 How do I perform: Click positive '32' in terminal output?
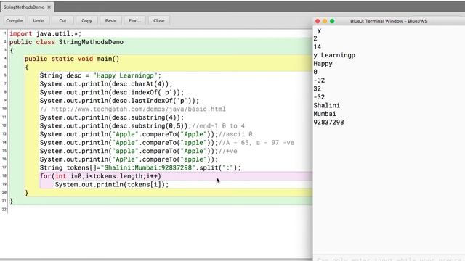coord(318,88)
